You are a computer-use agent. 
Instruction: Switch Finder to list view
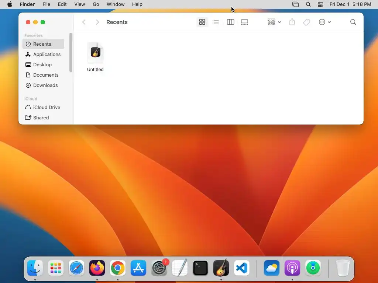(x=216, y=22)
